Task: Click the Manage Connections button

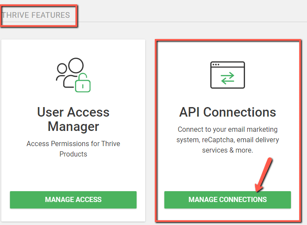Action: pos(228,200)
